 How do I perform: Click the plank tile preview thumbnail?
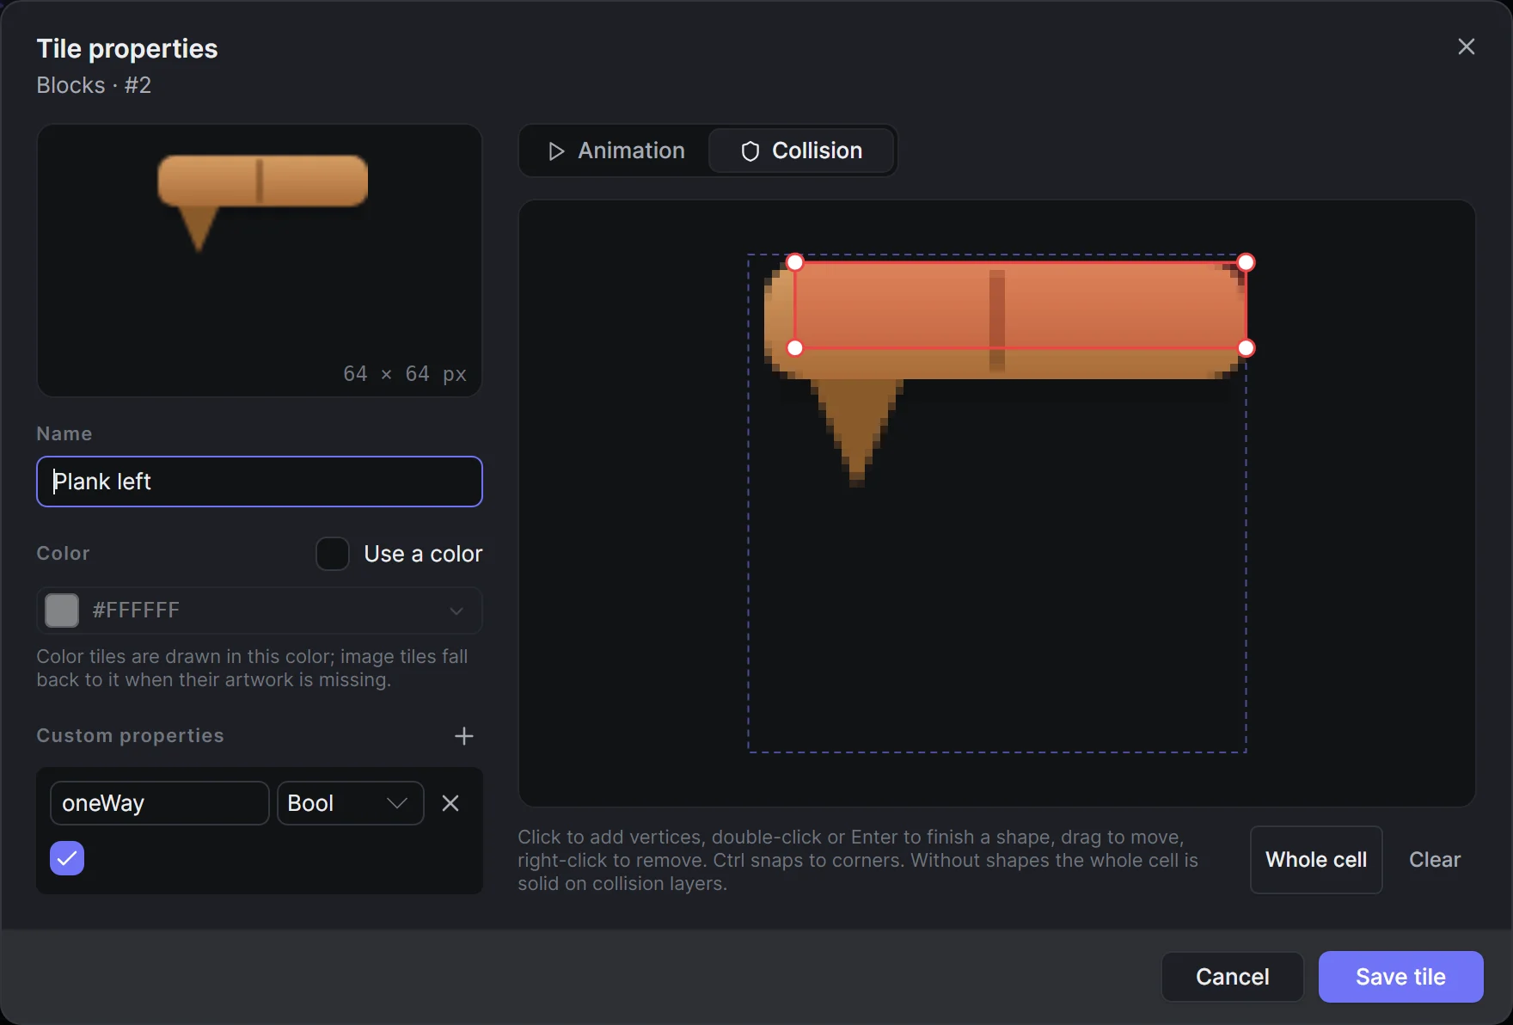pyautogui.click(x=260, y=261)
